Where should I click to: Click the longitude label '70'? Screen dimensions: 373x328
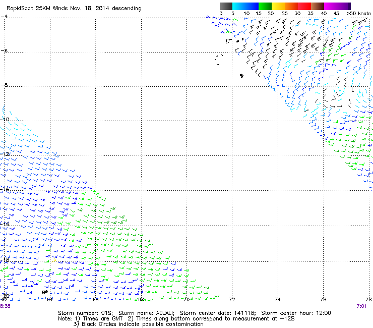pos(186,299)
